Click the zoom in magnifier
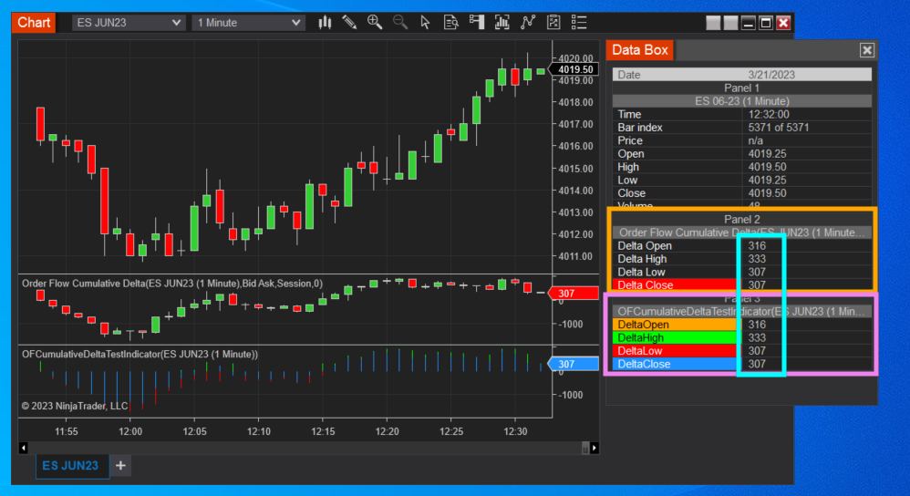 click(375, 23)
